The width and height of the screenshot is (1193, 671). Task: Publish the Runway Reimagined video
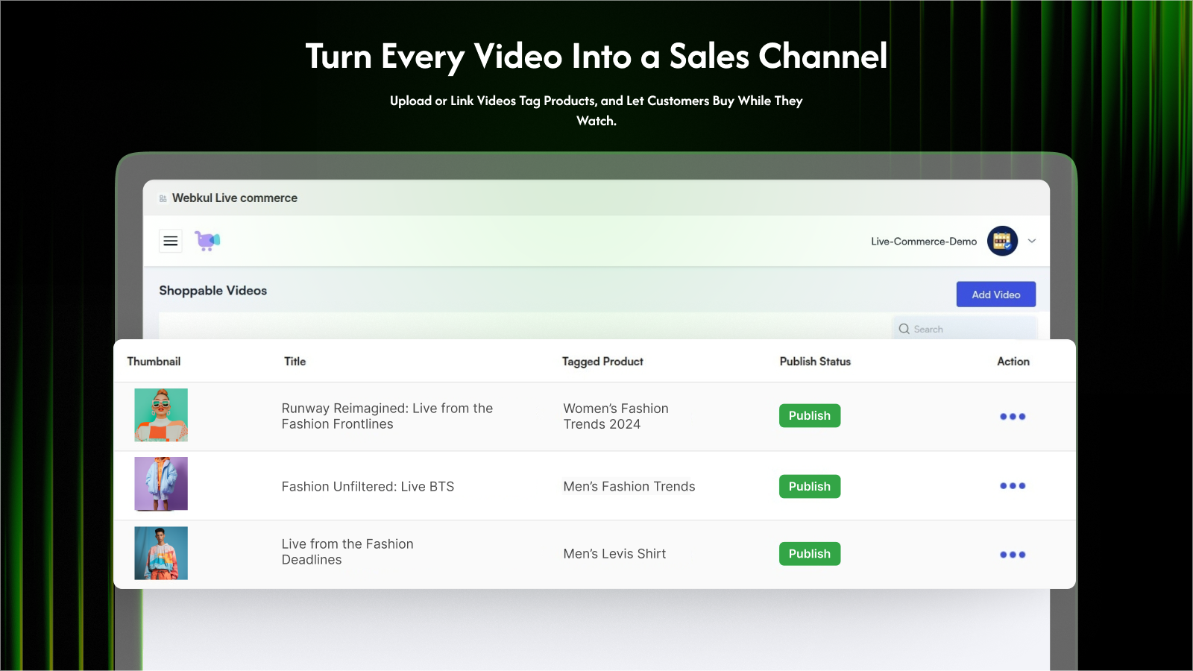pos(809,415)
